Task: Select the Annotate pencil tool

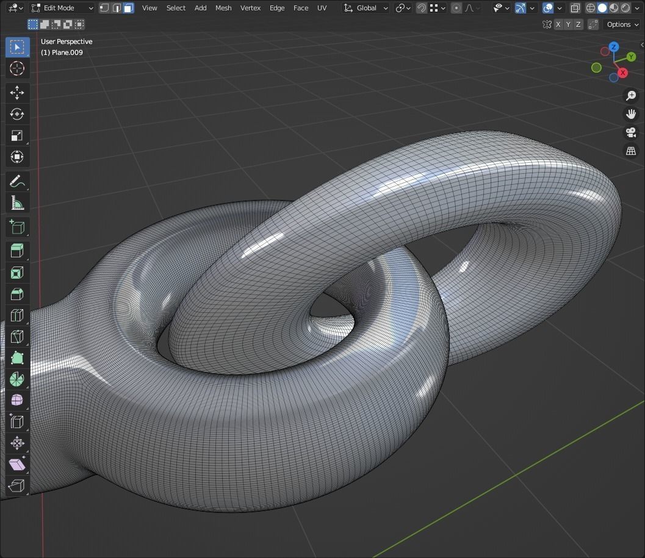Action: [x=17, y=181]
